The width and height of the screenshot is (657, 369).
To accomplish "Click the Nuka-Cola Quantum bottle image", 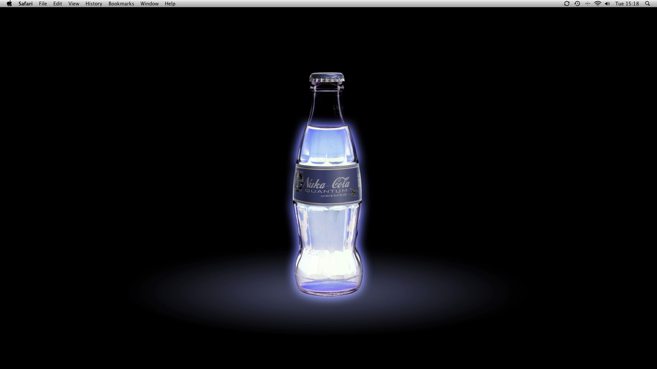I will (327, 184).
